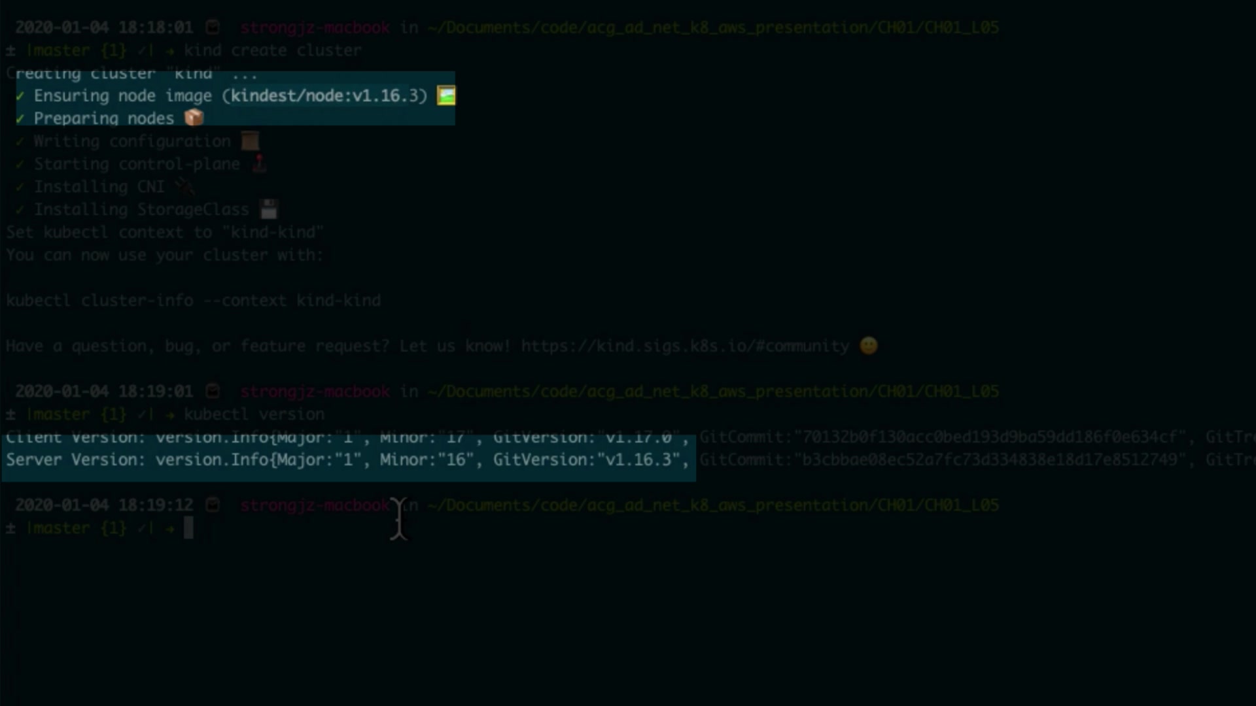Click the 'kubectl version' command text
This screenshot has width=1256, height=706.
click(254, 414)
